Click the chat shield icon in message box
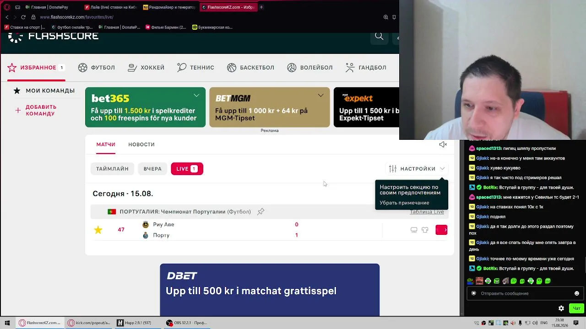The height and width of the screenshot is (329, 586). [x=474, y=293]
